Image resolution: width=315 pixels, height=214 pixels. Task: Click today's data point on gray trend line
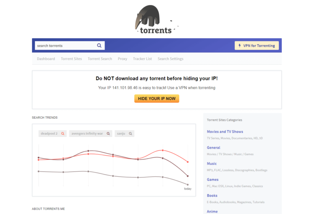click(x=188, y=185)
